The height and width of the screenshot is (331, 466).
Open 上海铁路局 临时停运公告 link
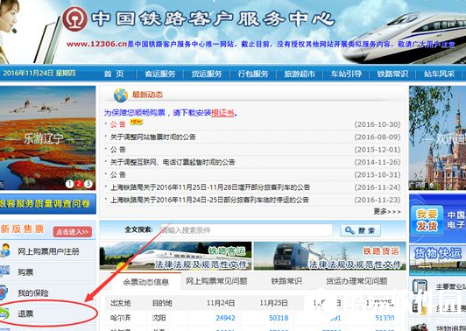pyautogui.click(x=209, y=200)
